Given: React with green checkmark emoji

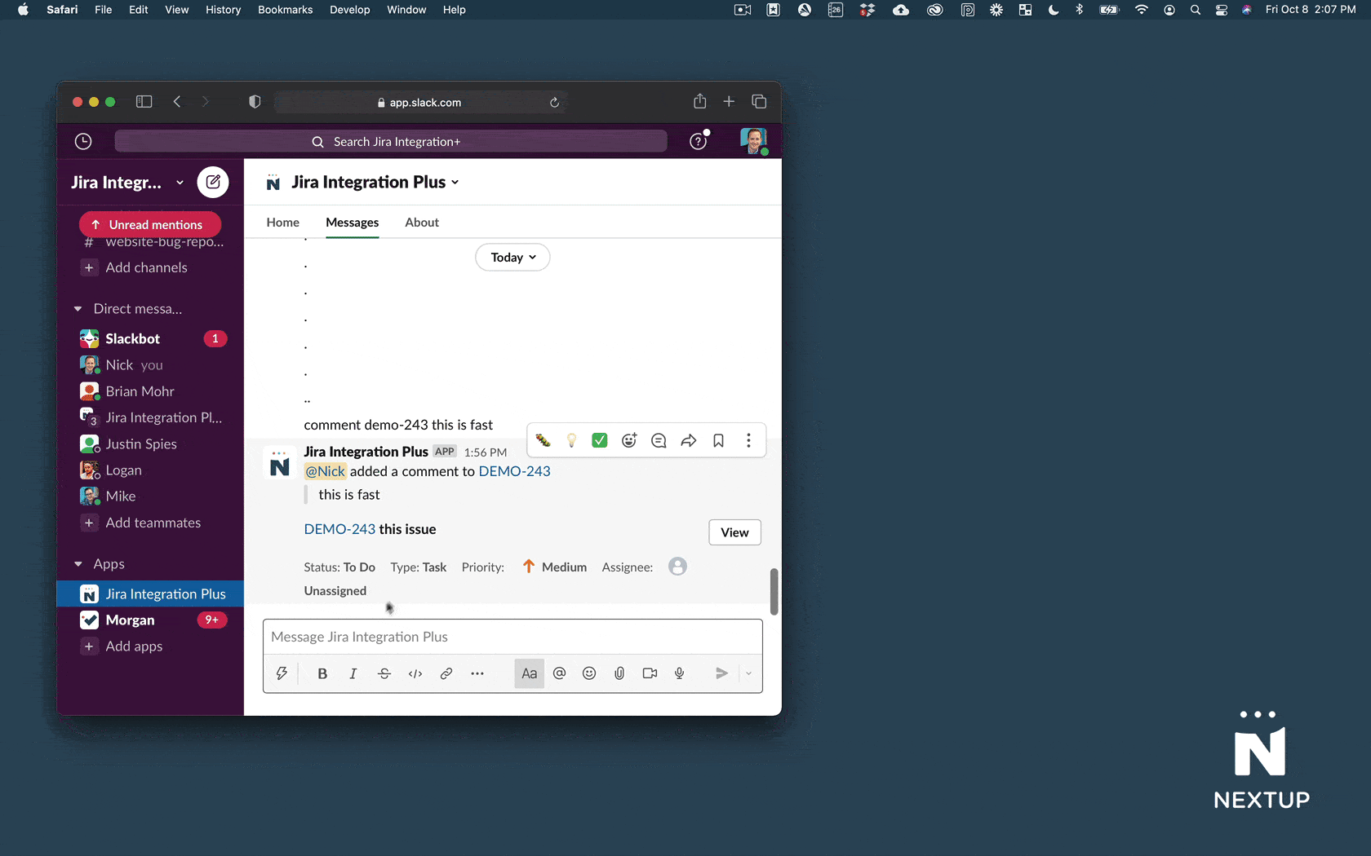Looking at the screenshot, I should click(600, 440).
